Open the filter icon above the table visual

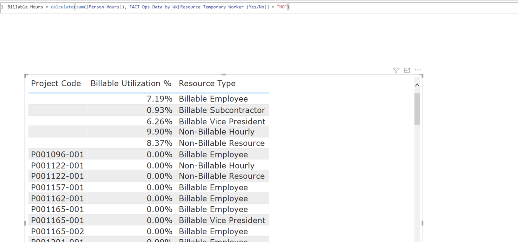pyautogui.click(x=396, y=70)
